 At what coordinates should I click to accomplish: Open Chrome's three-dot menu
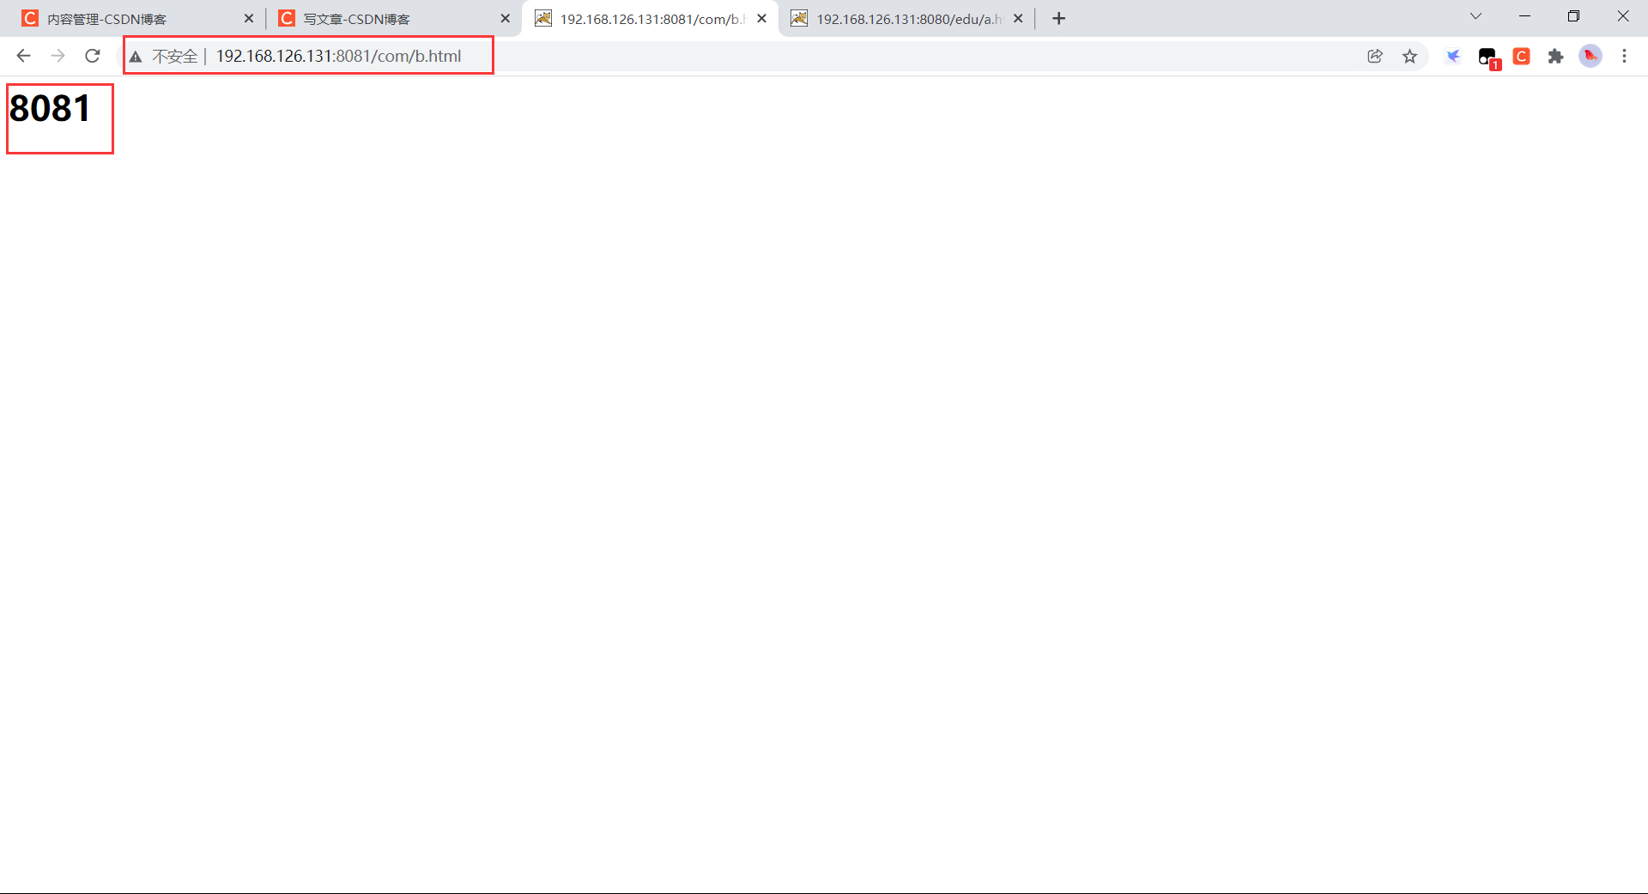[x=1624, y=56]
